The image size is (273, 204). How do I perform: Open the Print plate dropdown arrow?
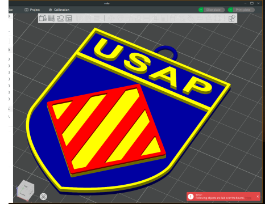pos(230,10)
